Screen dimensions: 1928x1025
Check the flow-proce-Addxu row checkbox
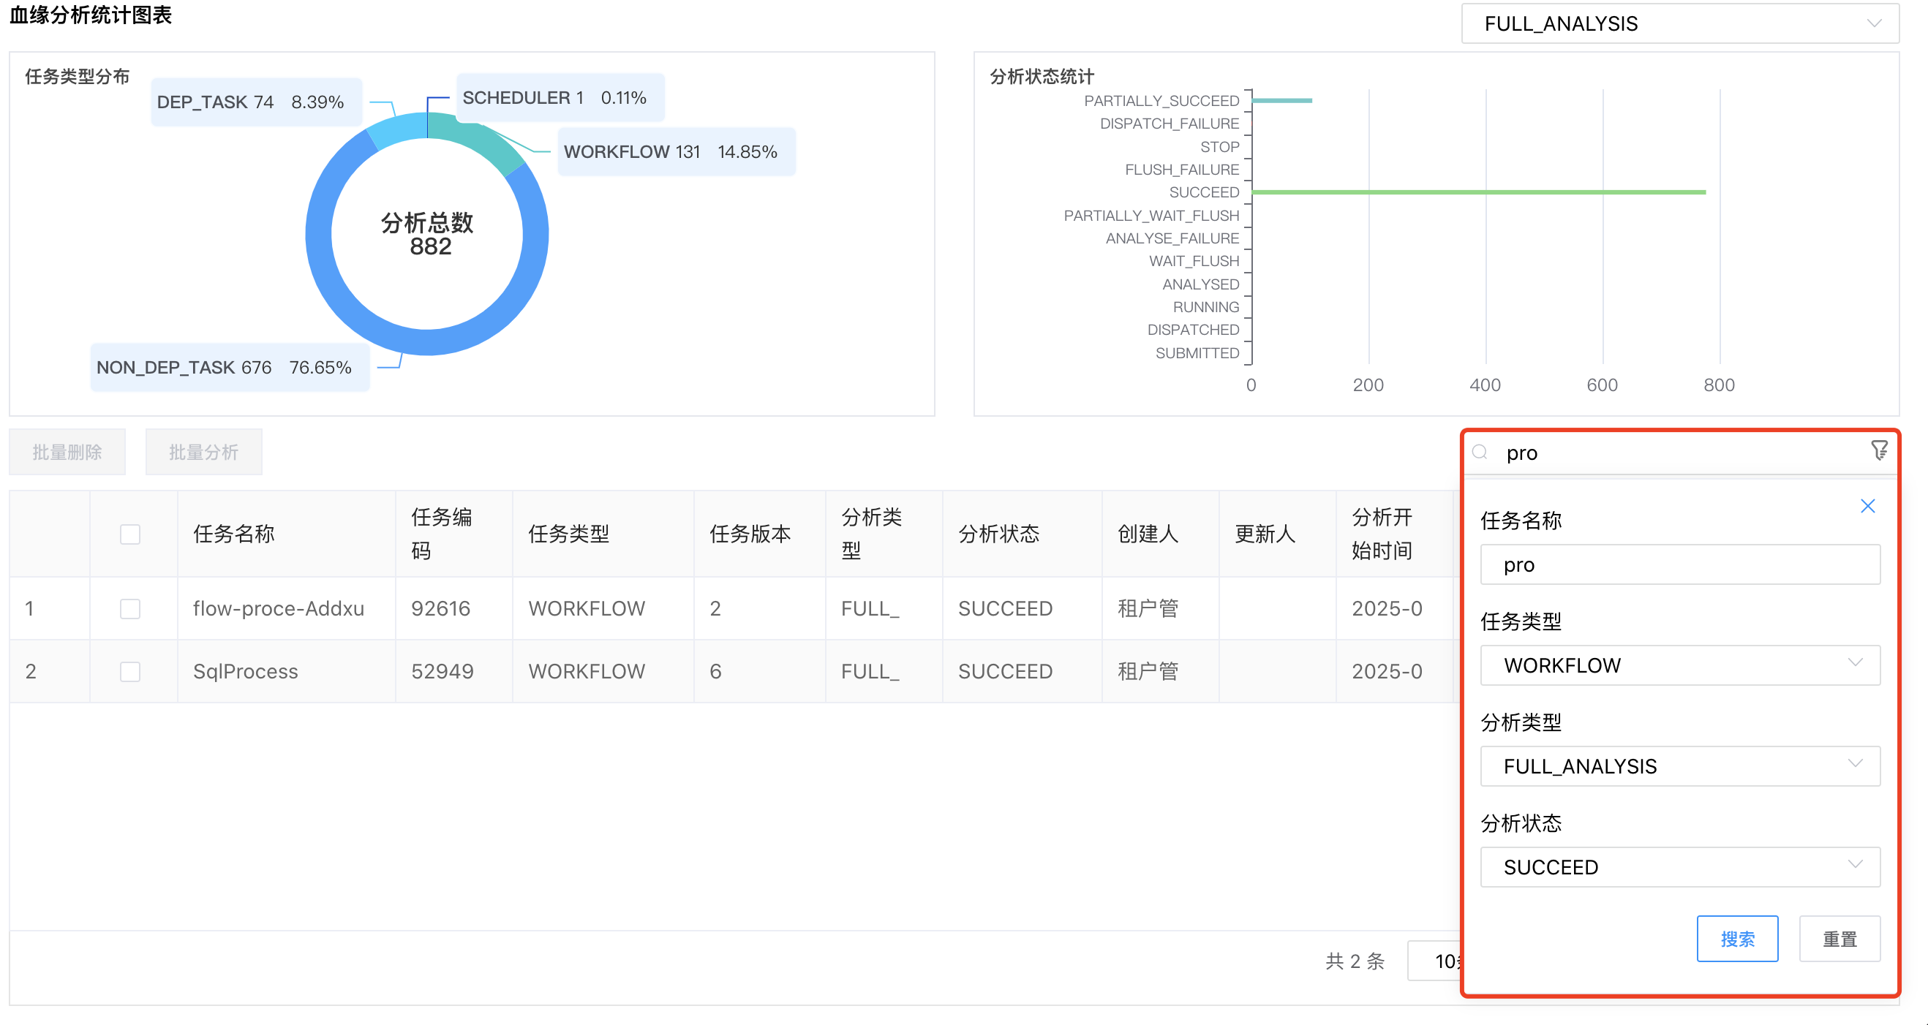pos(130,608)
